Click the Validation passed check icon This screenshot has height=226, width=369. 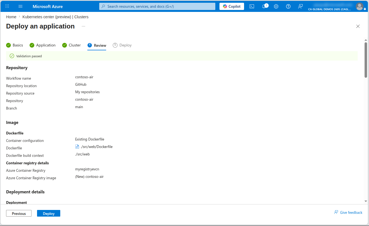pyautogui.click(x=12, y=56)
